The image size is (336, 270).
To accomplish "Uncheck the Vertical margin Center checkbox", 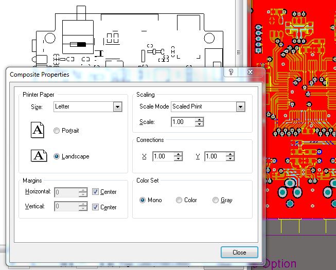I will pos(95,207).
